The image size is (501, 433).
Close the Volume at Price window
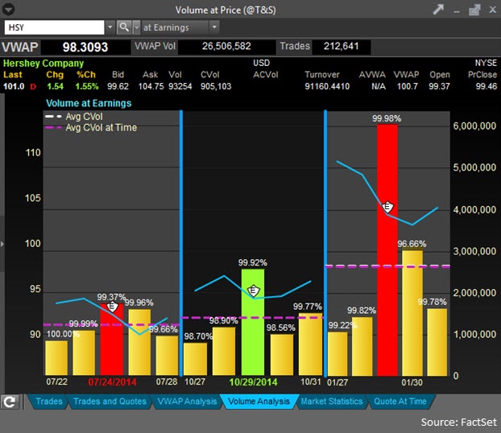492,10
